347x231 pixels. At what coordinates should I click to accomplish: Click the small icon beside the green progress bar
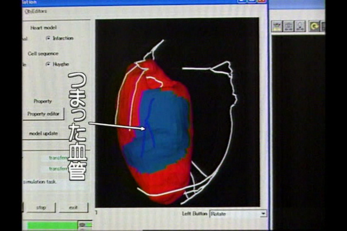82,225
